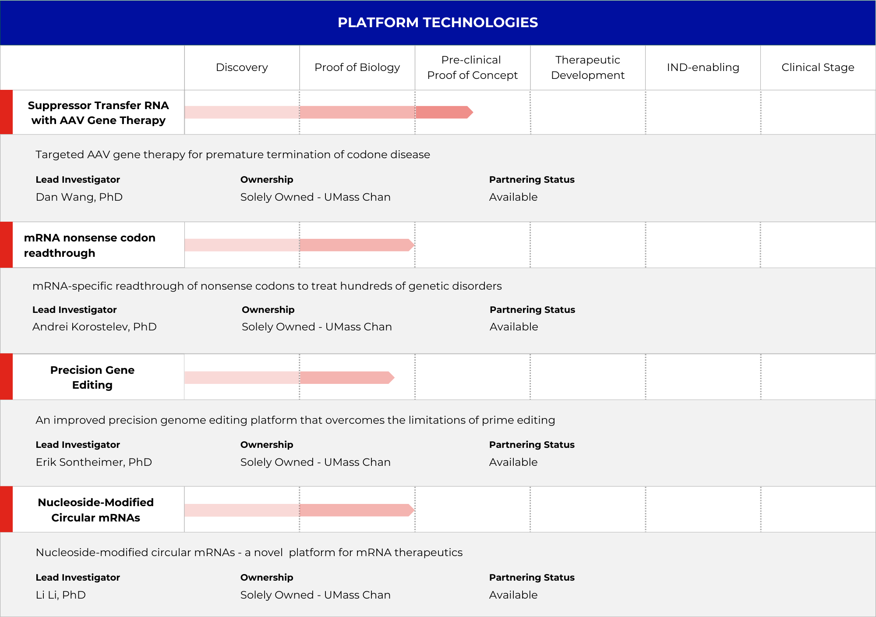Expand the mRNA nonsense codon readthrough row

89,245
